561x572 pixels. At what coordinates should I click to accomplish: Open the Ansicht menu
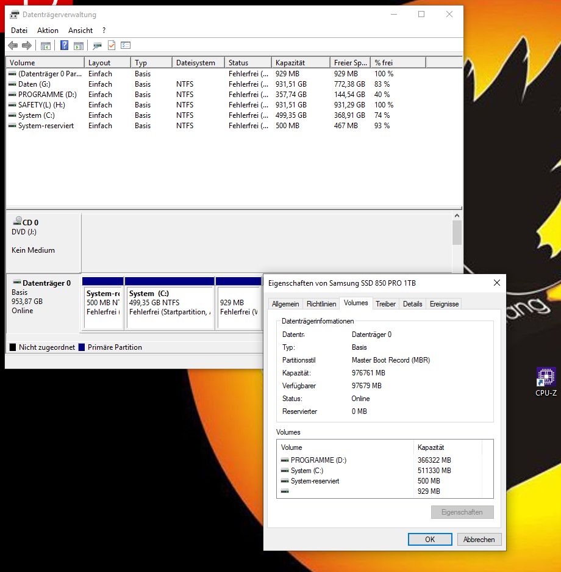point(80,31)
